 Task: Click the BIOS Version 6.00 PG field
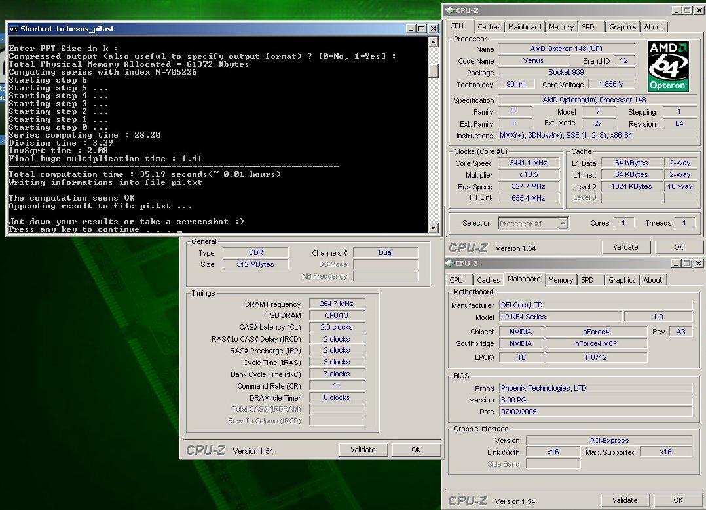(x=596, y=400)
